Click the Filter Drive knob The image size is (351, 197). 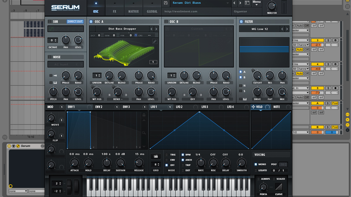click(x=257, y=92)
